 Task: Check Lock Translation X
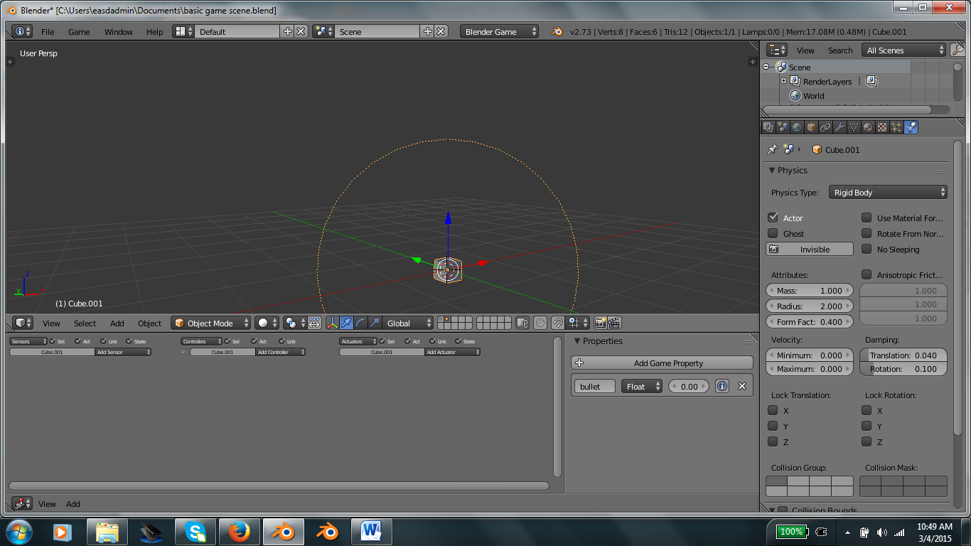(x=773, y=410)
